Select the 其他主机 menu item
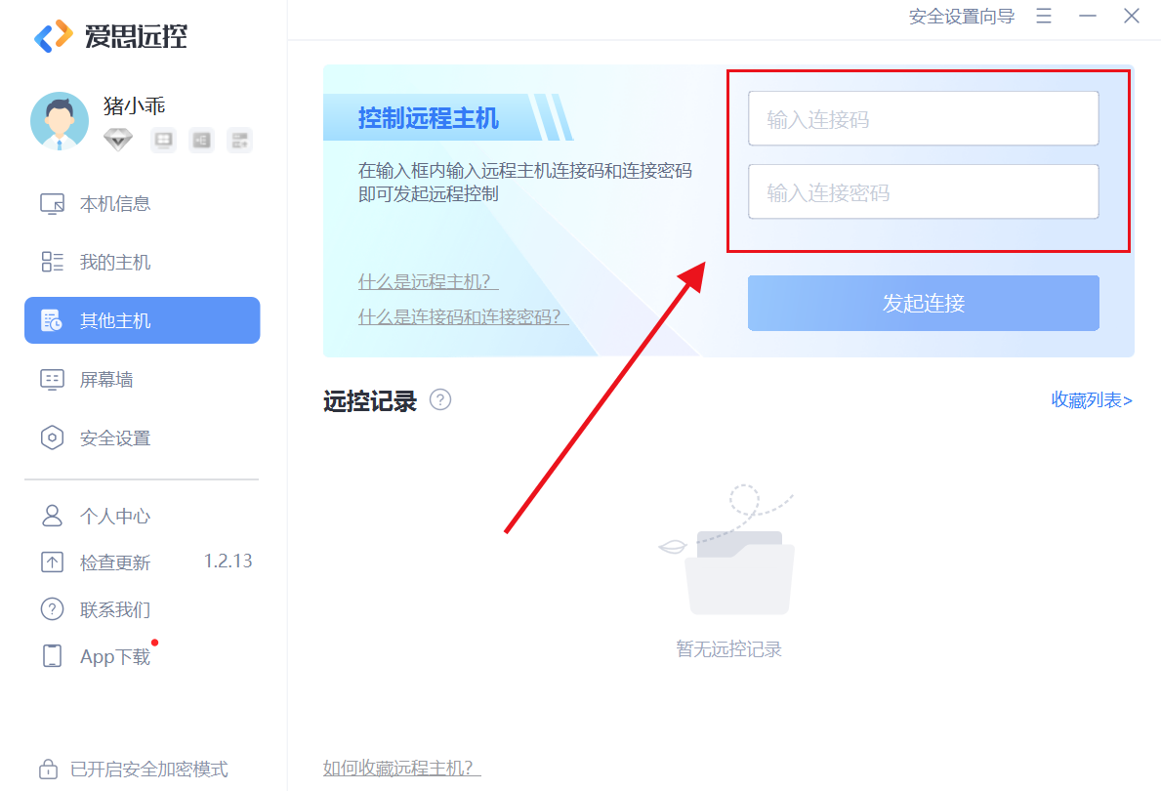This screenshot has width=1161, height=791. [143, 320]
